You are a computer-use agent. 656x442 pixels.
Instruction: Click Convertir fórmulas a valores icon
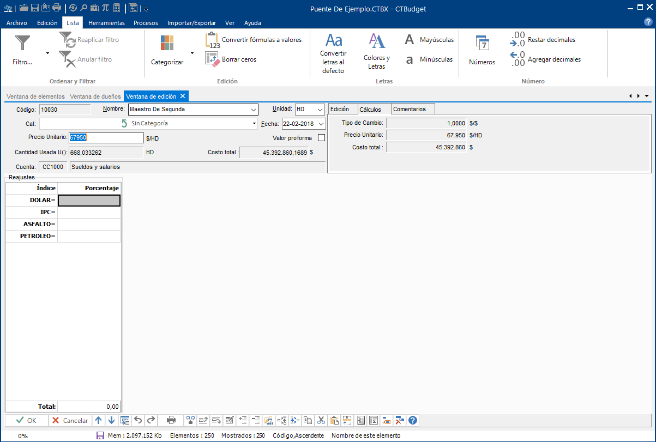(212, 40)
